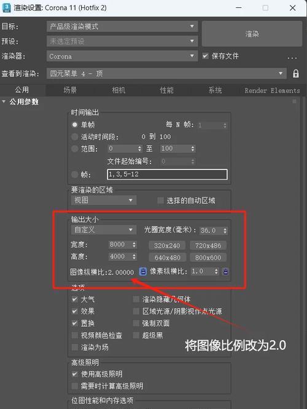Switch to the 相机 tab
This screenshot has height=409, width=307.
tap(119, 90)
